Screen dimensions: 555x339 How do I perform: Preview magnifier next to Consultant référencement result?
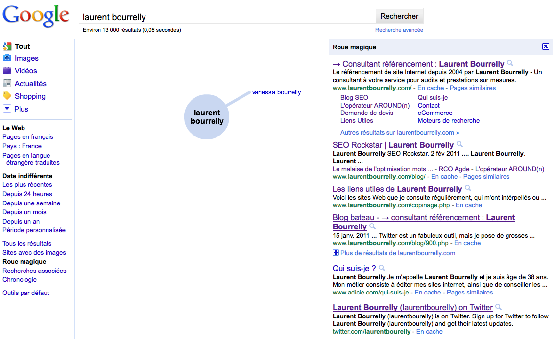(x=510, y=63)
